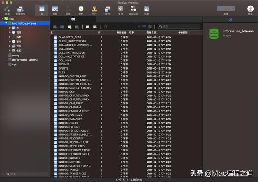
Task: Select the INNODB_FT_CONFIG table row
Action: click(126, 139)
